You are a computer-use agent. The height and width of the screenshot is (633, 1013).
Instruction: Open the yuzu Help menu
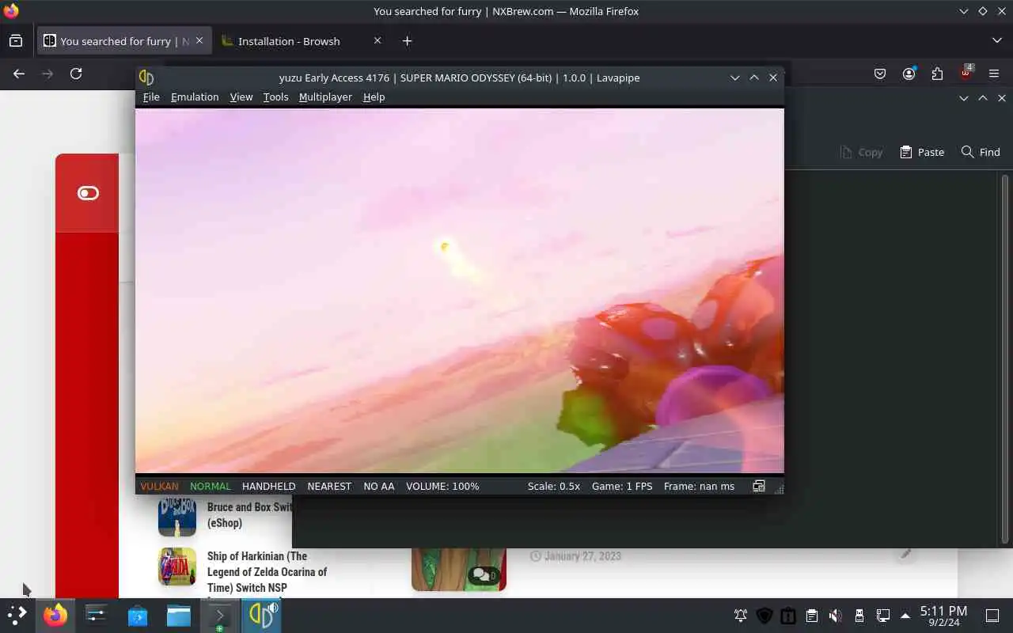coord(374,97)
